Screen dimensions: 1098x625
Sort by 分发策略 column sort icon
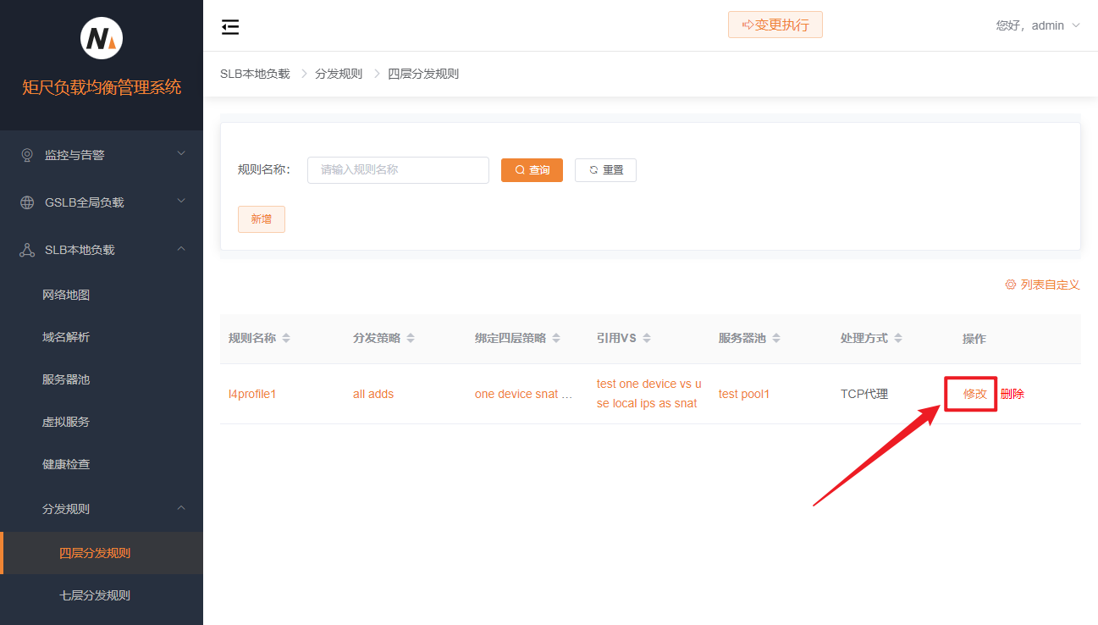coord(411,339)
